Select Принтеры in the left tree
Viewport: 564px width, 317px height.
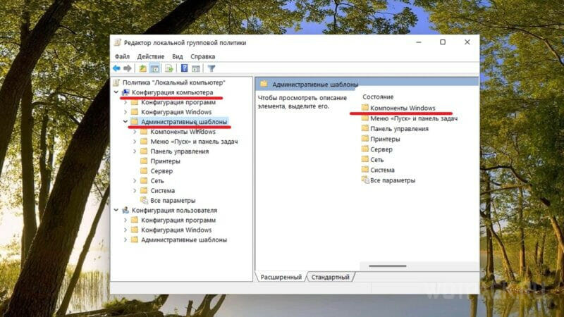coord(165,161)
